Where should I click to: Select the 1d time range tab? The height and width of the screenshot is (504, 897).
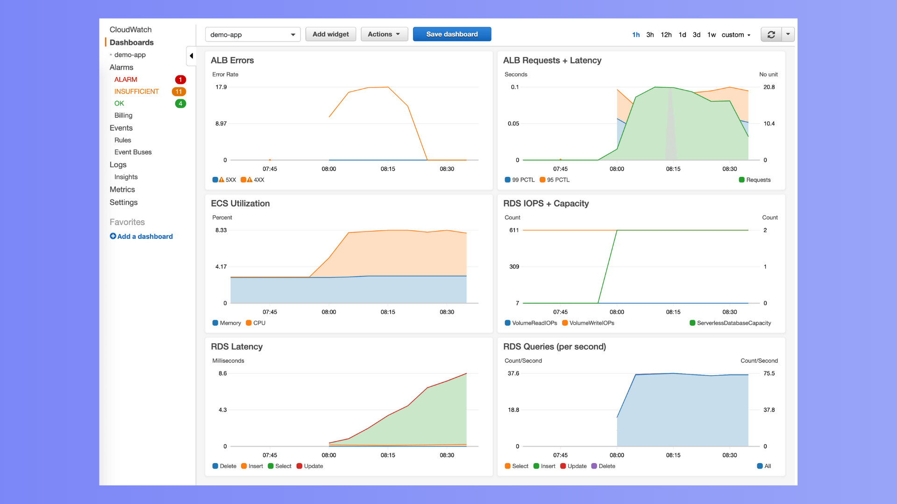coord(682,34)
